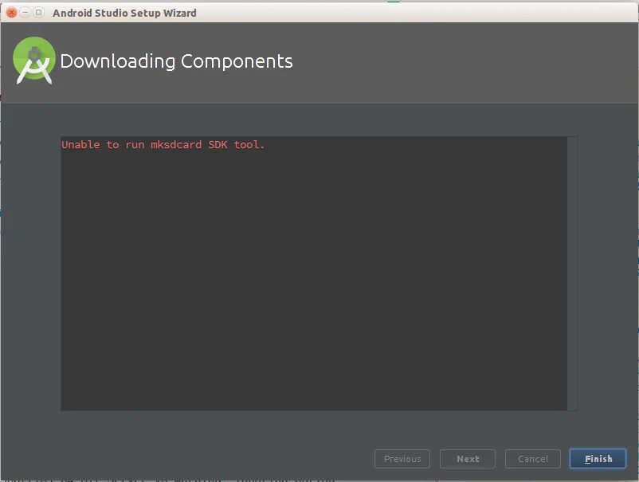The height and width of the screenshot is (482, 639).
Task: Minimize the Setup Wizard window
Action: pyautogui.click(x=25, y=13)
